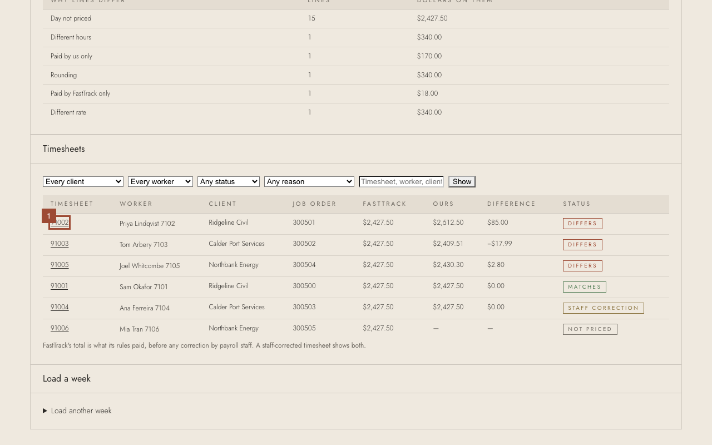Open the Any status dropdown
Screen dimensions: 712x445
[229, 182]
